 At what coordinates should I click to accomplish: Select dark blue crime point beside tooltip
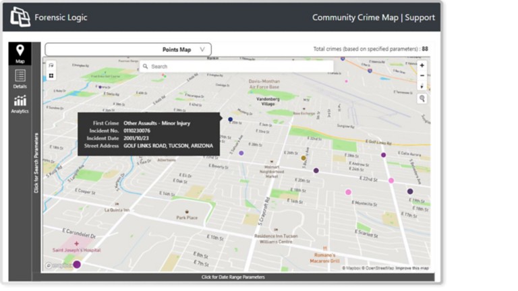pyautogui.click(x=230, y=119)
